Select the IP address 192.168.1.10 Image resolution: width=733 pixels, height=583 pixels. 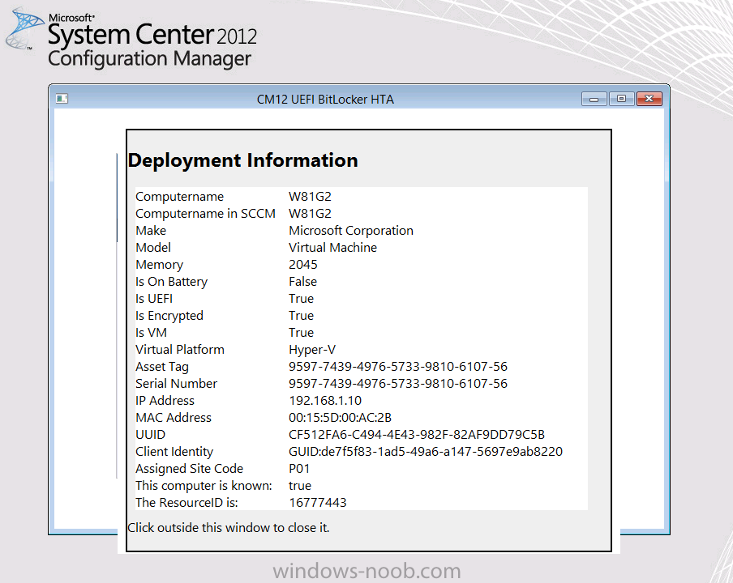point(325,401)
